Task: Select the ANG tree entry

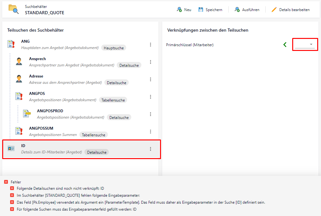Action: pyautogui.click(x=80, y=45)
